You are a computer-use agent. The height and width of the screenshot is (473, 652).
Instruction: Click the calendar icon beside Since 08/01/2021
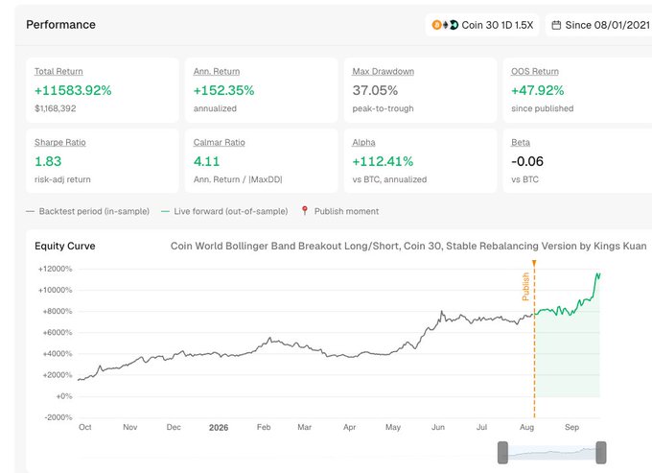click(556, 25)
